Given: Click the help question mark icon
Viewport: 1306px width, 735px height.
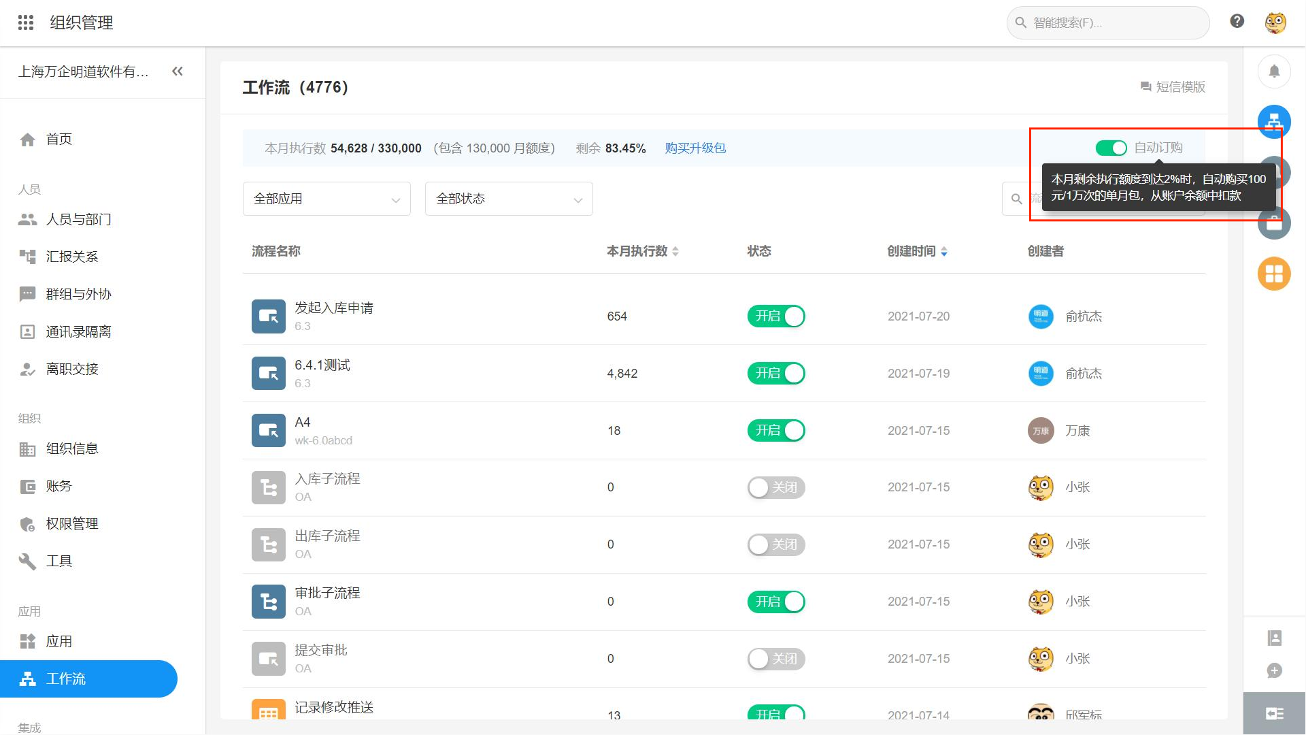Looking at the screenshot, I should click(1237, 21).
